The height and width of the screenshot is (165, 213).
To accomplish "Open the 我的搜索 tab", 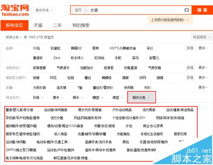I will [x=81, y=25].
